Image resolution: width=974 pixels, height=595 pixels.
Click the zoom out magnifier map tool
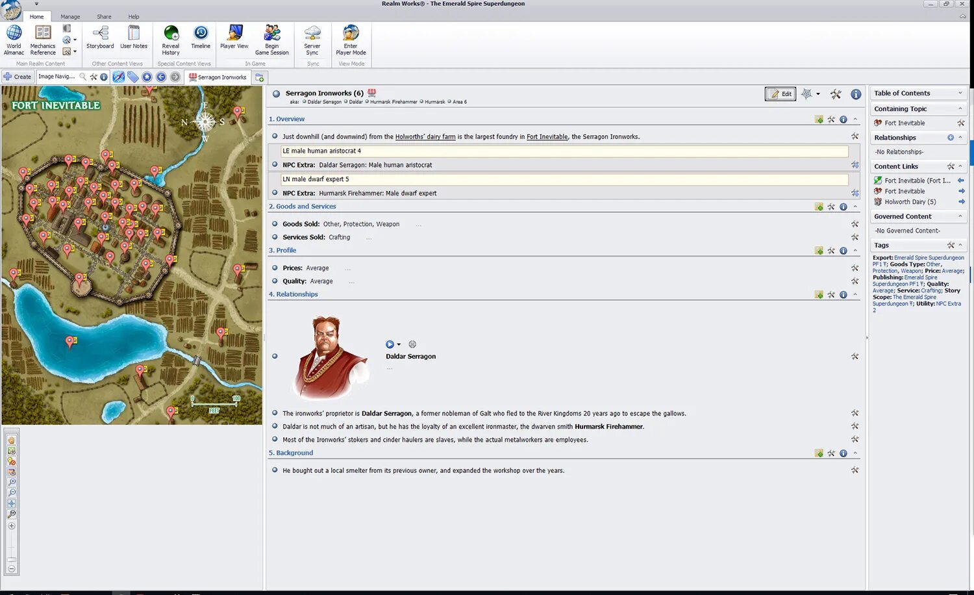(x=12, y=492)
